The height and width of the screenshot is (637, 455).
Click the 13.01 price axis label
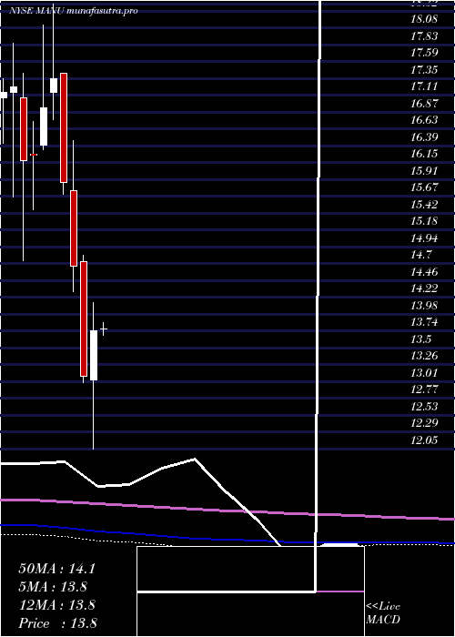point(424,372)
